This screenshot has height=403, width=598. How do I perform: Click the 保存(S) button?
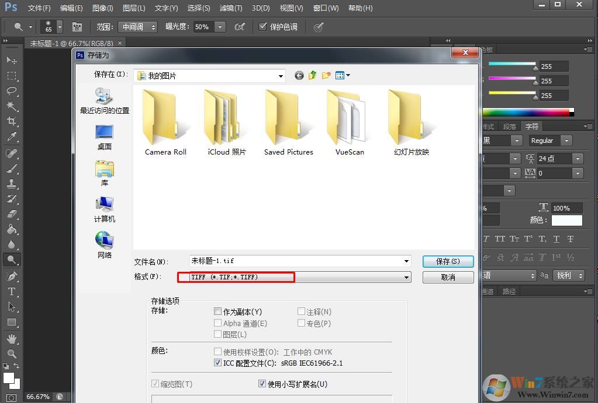[448, 261]
